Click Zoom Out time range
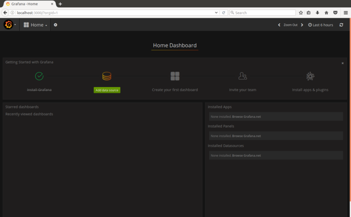The image size is (351, 217). tap(290, 25)
